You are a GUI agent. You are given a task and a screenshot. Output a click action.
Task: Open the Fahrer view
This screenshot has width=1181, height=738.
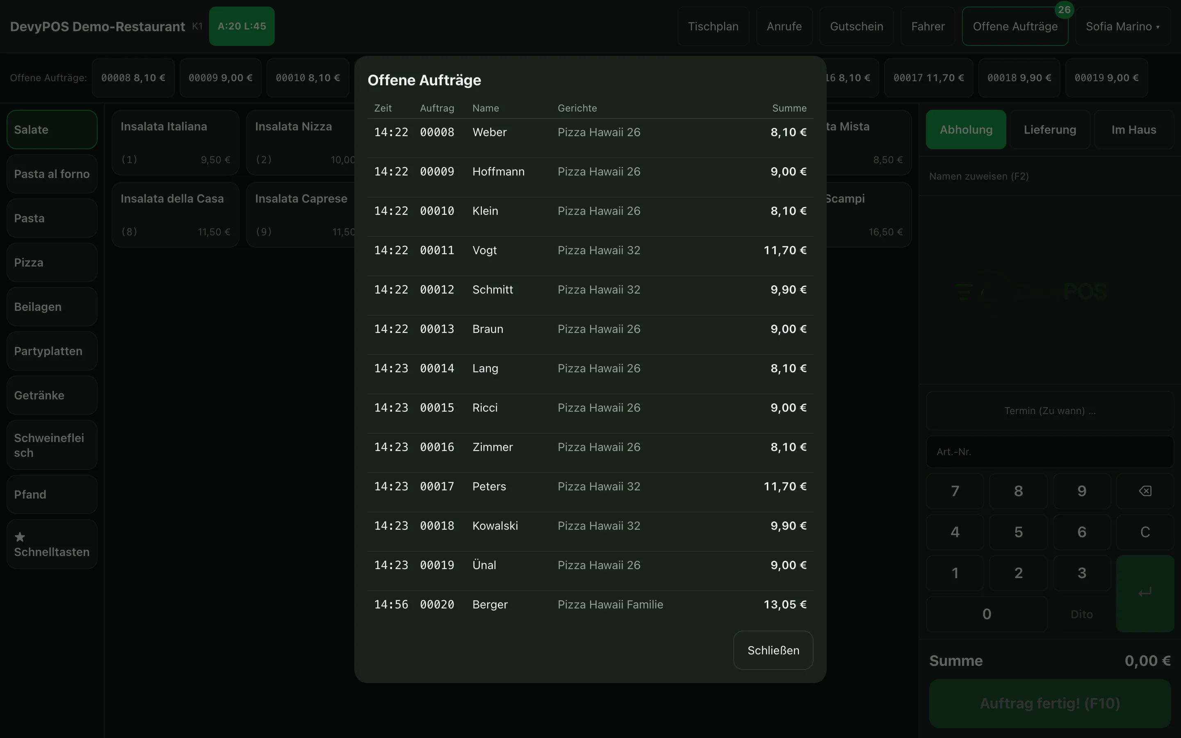928,26
